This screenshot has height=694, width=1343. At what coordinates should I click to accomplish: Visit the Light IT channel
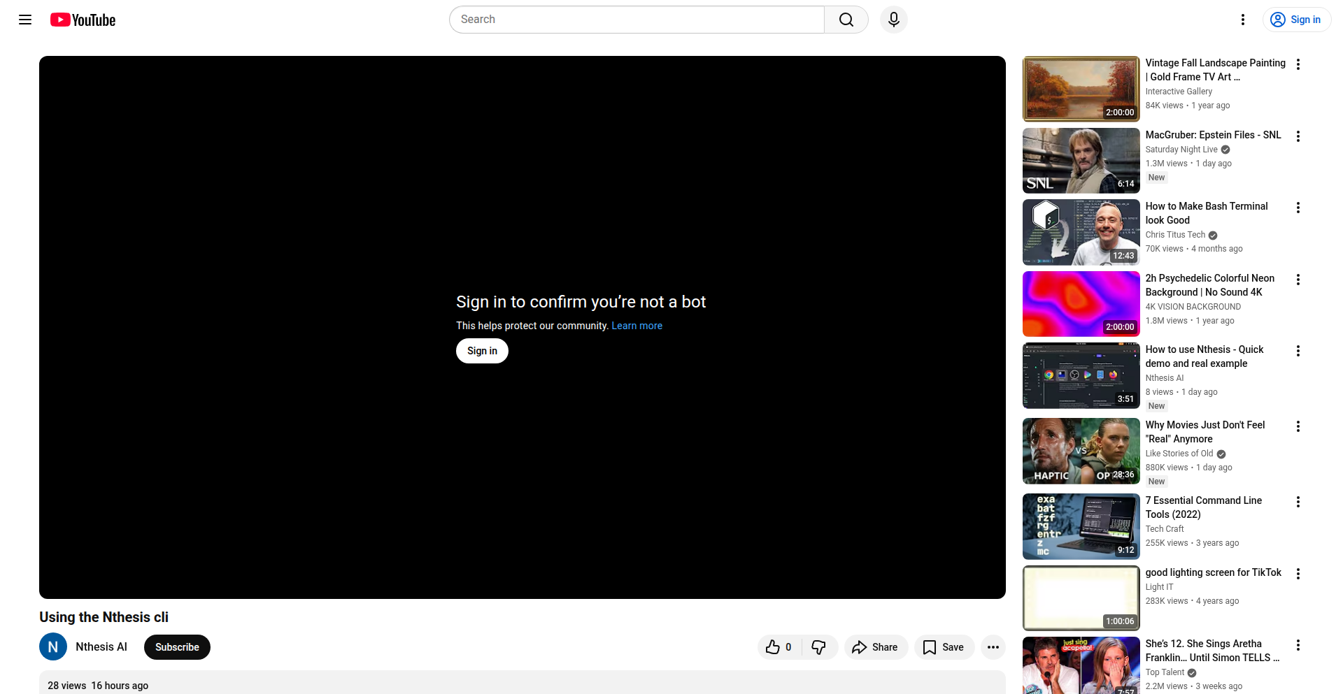(x=1160, y=587)
